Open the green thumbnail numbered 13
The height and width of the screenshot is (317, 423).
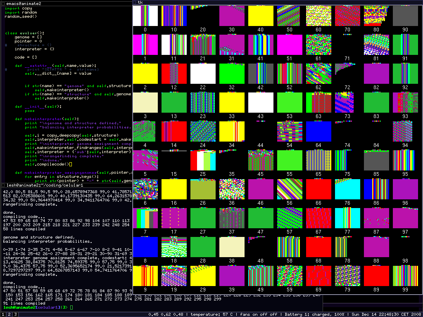[x=174, y=102]
